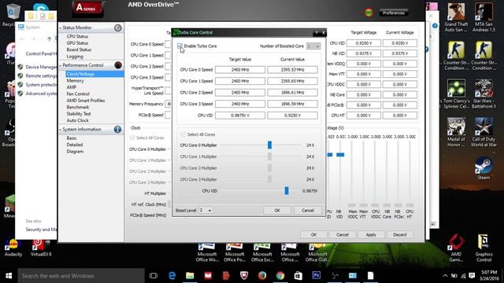Click the CPU Core 0 Speed target value field
Image resolution: width=504 pixels, height=283 pixels.
(x=240, y=70)
